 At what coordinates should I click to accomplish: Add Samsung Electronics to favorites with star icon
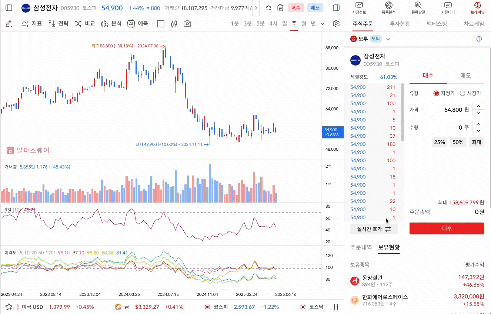coord(268,8)
